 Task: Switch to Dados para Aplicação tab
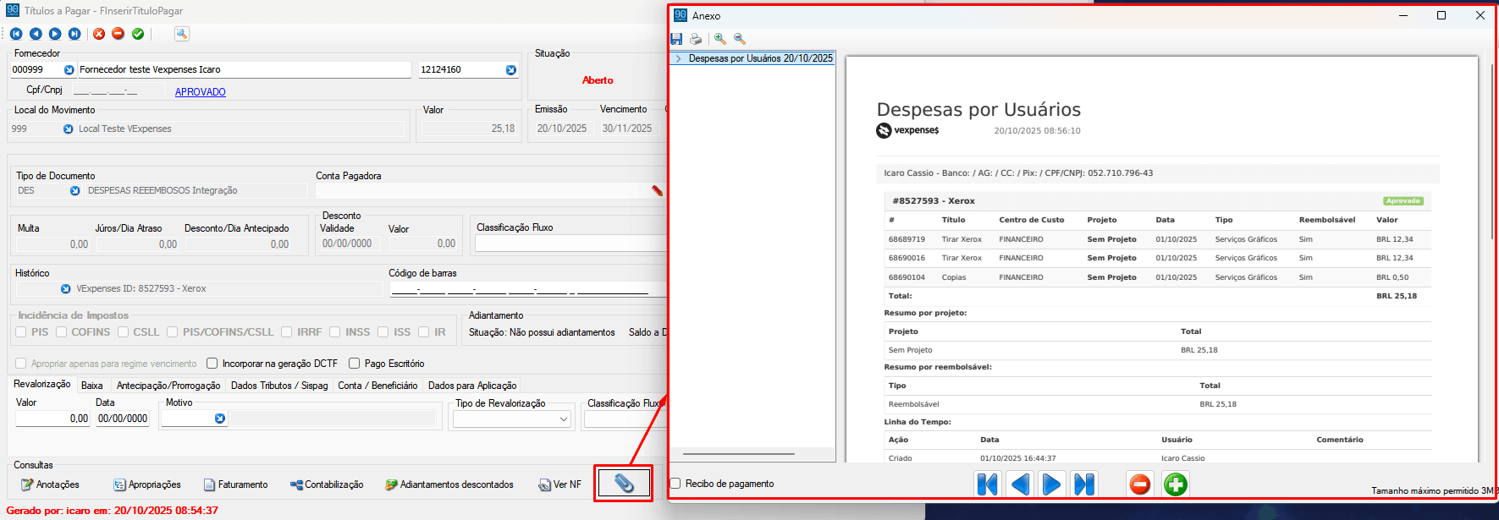pyautogui.click(x=472, y=386)
